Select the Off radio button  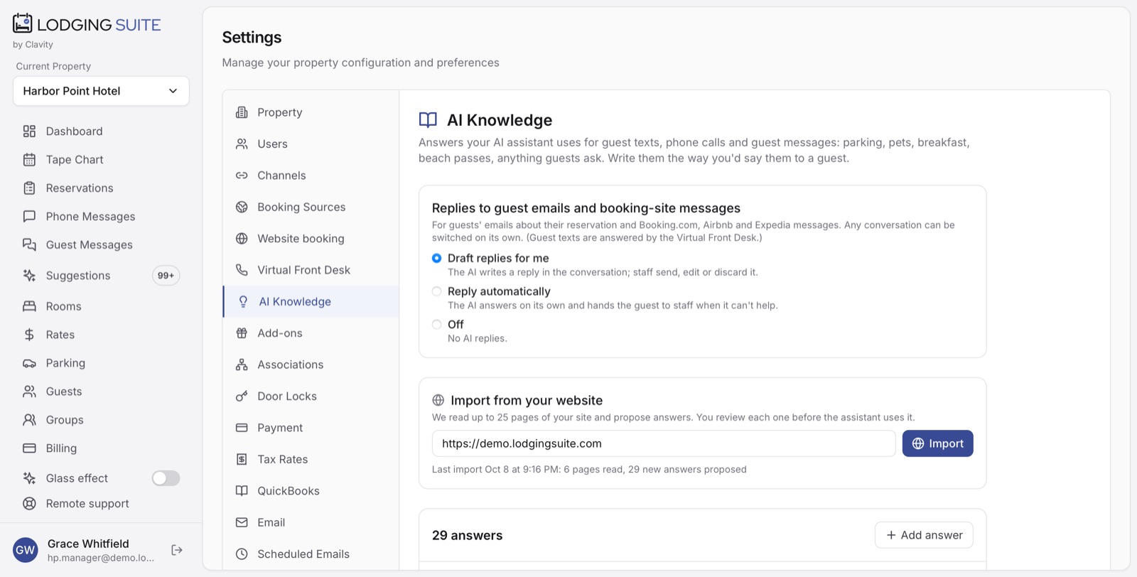click(436, 325)
